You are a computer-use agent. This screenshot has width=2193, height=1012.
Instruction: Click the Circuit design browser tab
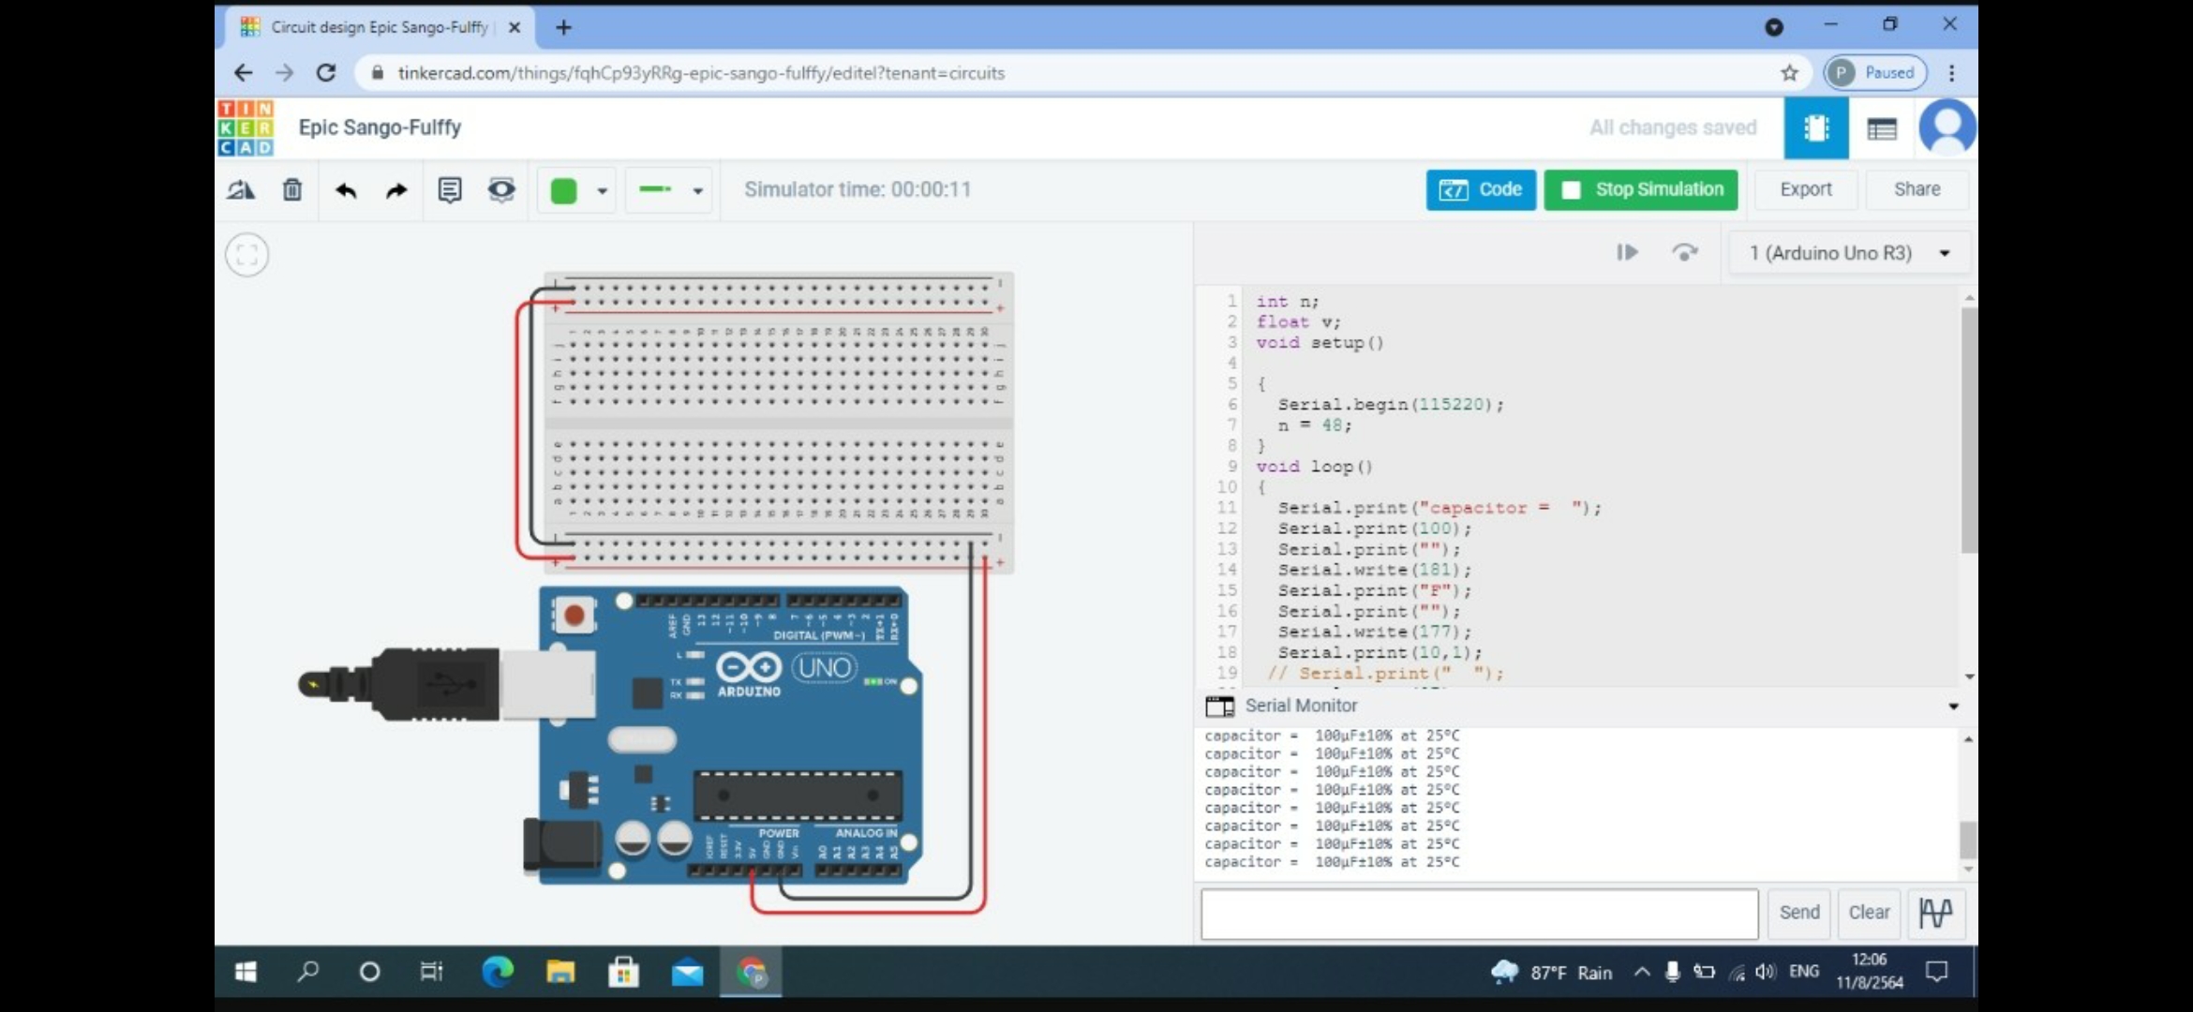pos(380,27)
